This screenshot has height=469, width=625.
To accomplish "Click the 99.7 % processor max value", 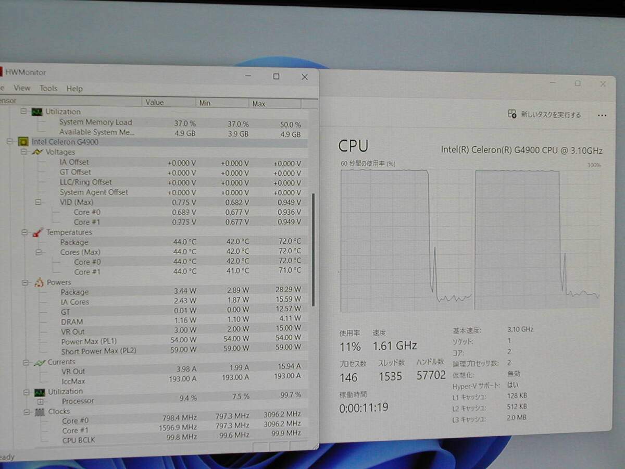I will click(x=291, y=395).
